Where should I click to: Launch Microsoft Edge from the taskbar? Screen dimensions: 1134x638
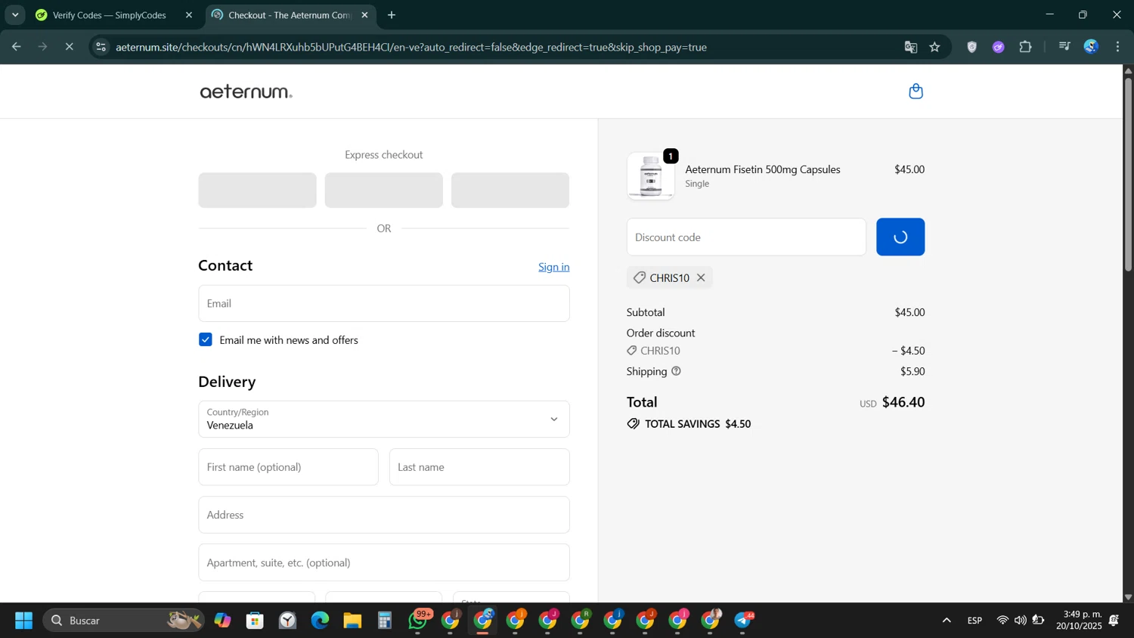pos(320,621)
